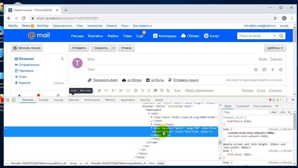The image size is (298, 168).
Task: Click redo arrow in editor toolbar
Action: pyautogui.click(x=149, y=91)
